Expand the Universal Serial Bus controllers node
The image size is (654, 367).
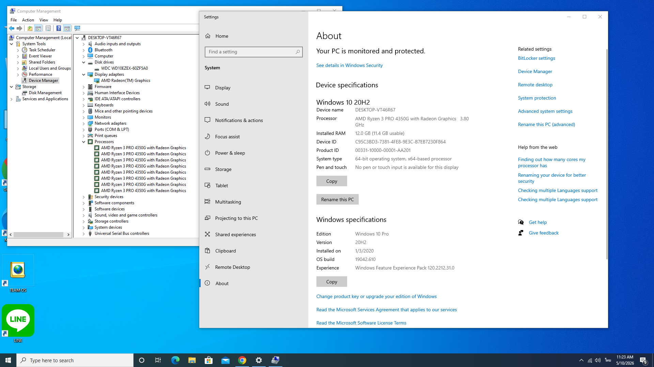click(84, 233)
